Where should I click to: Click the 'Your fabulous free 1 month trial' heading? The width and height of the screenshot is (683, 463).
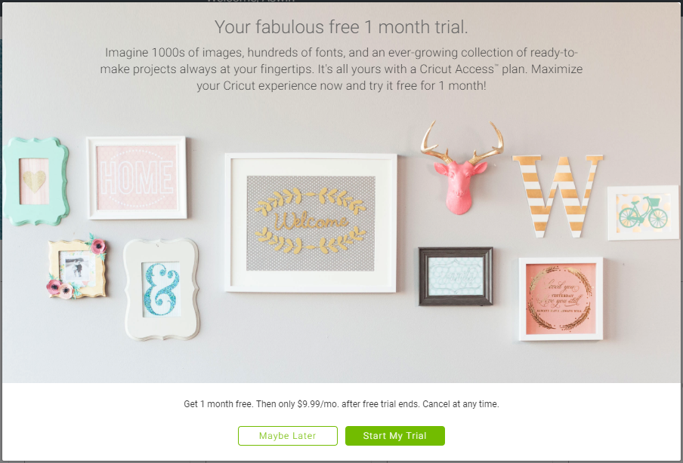tap(341, 27)
